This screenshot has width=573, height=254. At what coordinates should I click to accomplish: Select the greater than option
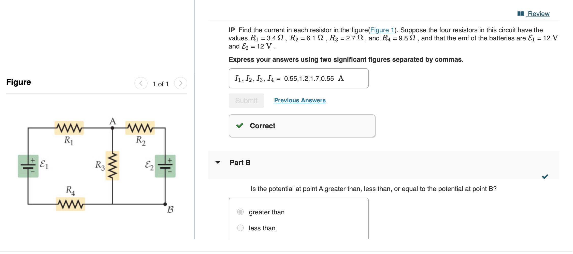(240, 212)
